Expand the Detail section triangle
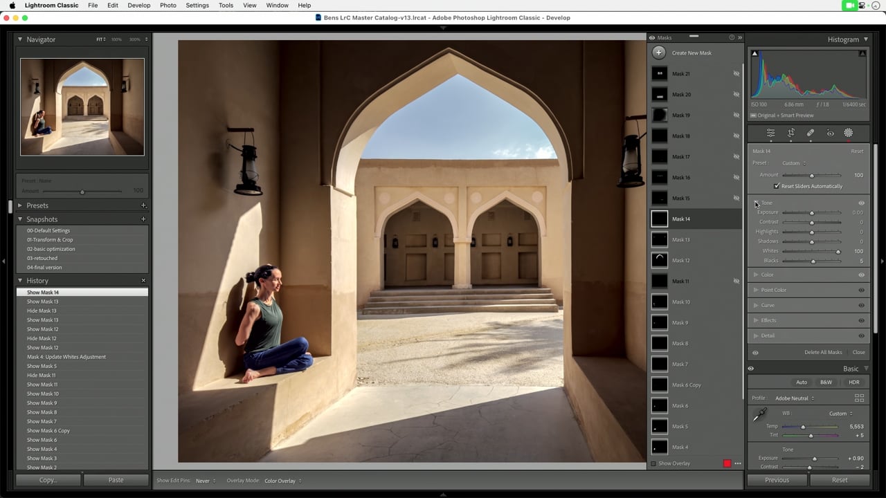Image resolution: width=886 pixels, height=498 pixels. click(x=756, y=335)
